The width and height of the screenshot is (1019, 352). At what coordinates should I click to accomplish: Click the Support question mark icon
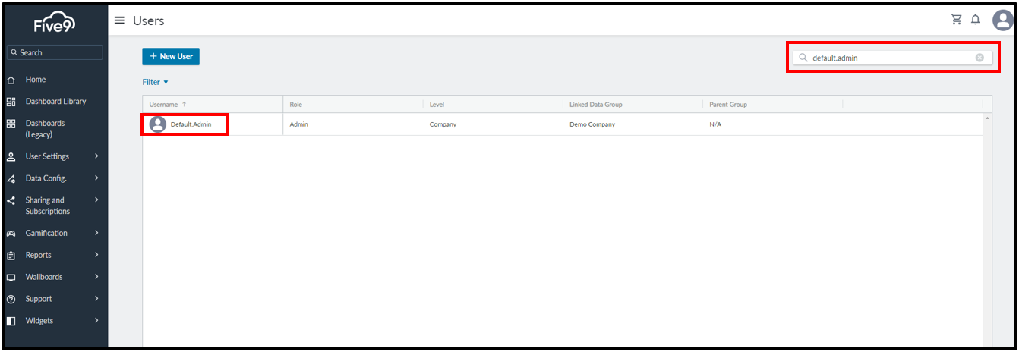click(x=11, y=299)
